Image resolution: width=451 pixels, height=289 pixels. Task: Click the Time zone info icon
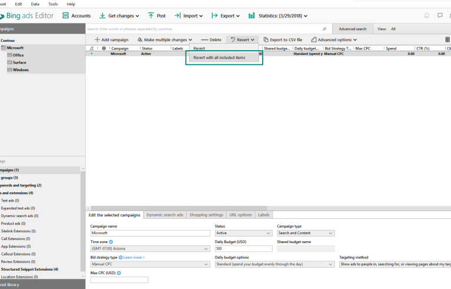(111, 242)
